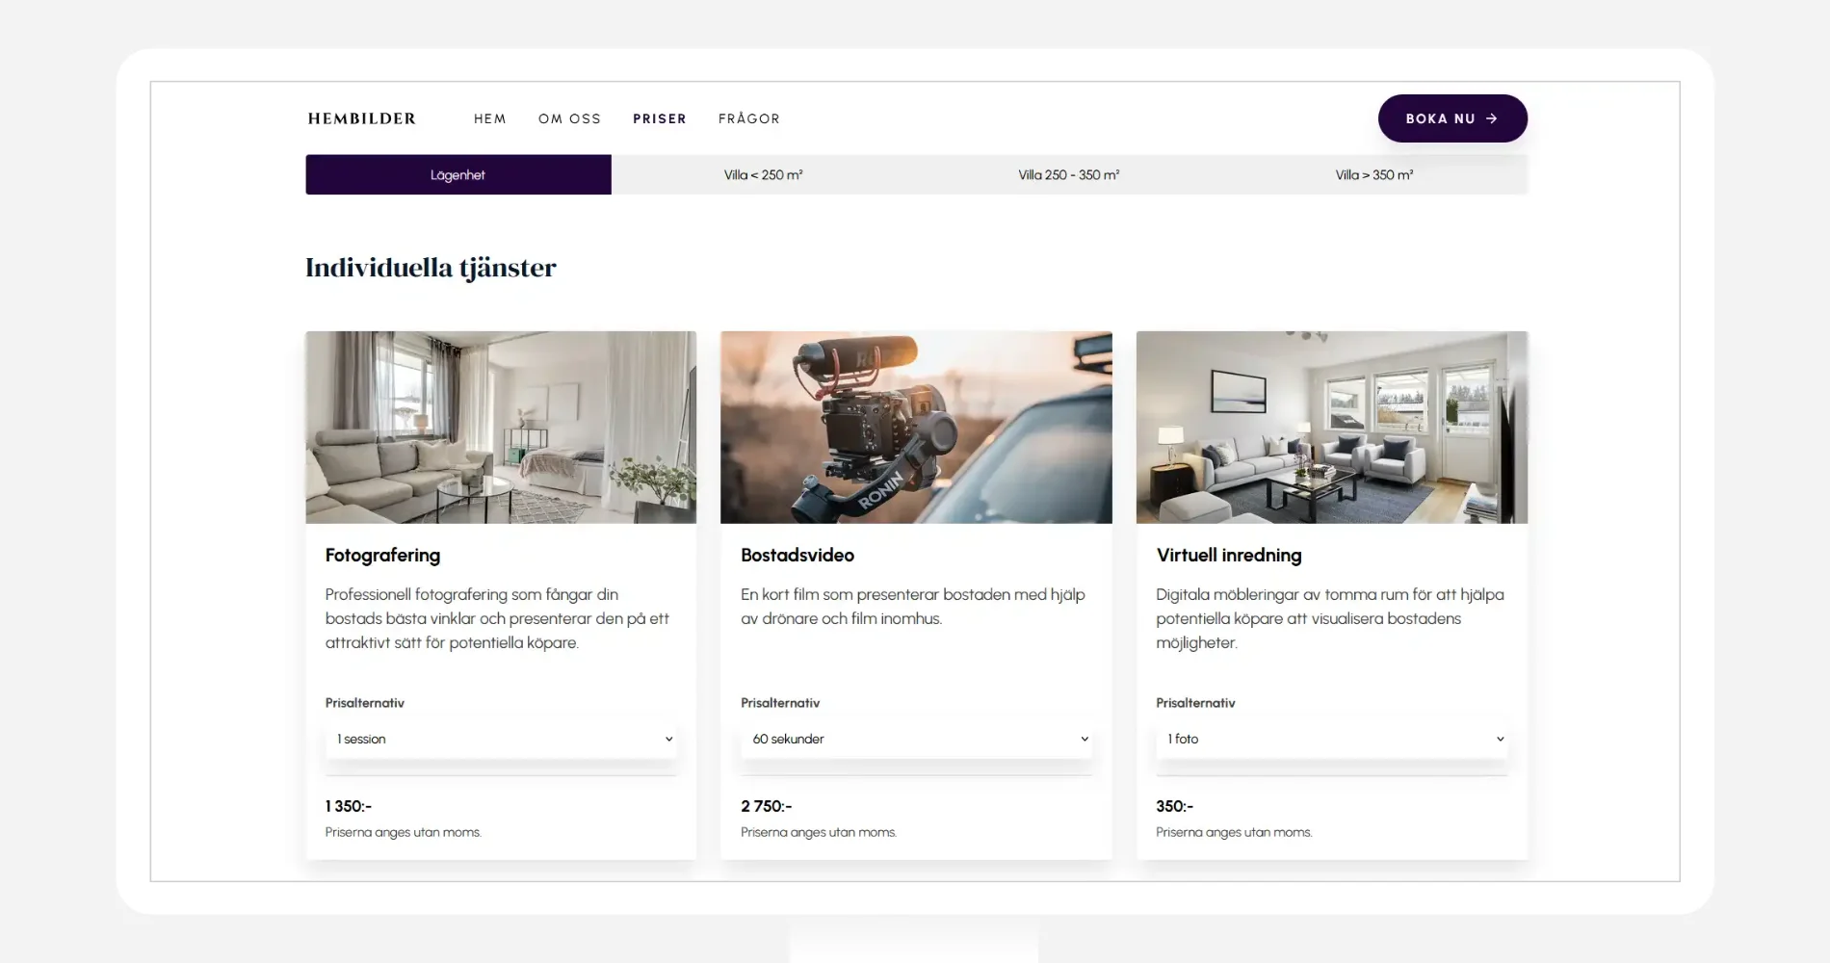Switch to the Villa 250 - 350 m² tab
1830x963 pixels.
coord(1069,174)
